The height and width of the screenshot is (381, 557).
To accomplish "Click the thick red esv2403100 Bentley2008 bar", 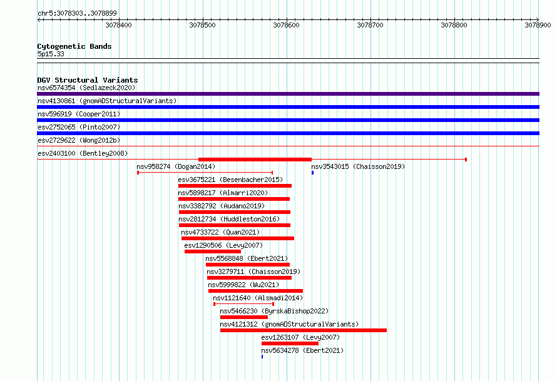I will (255, 160).
